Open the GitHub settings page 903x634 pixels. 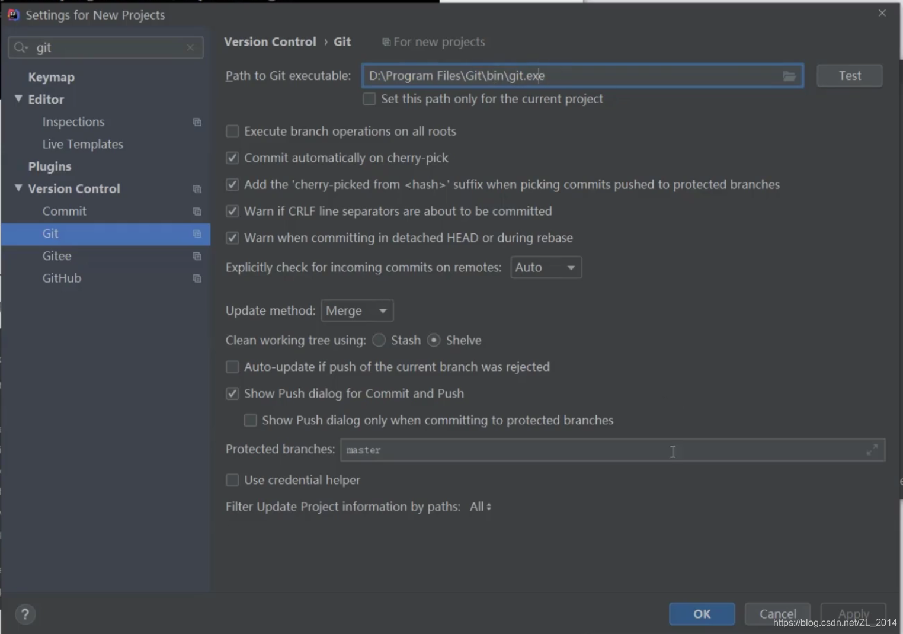coord(62,278)
